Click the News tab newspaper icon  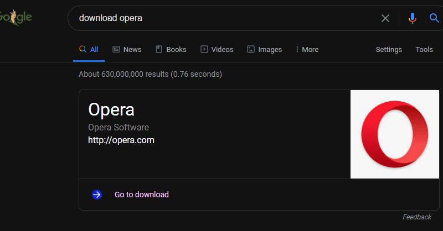coord(116,49)
